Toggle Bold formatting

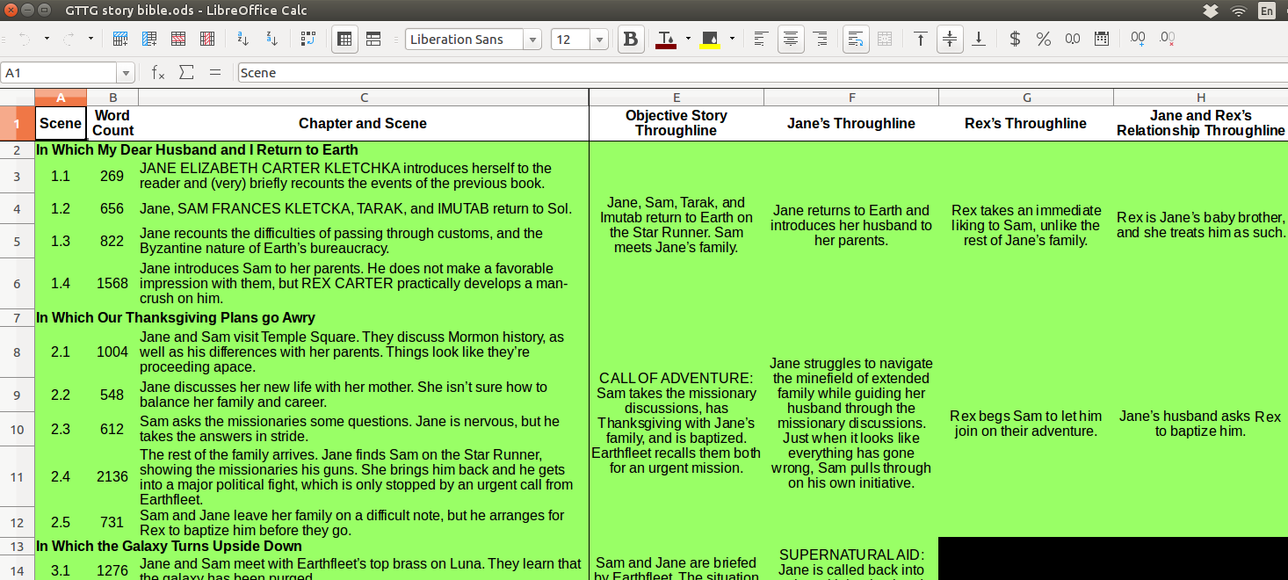[x=630, y=40]
